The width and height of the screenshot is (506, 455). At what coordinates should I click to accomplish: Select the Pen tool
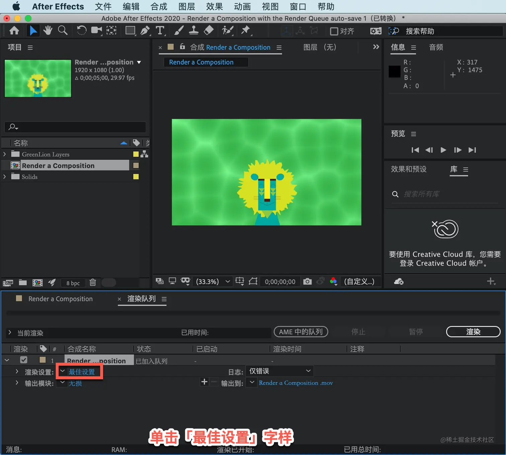[145, 31]
